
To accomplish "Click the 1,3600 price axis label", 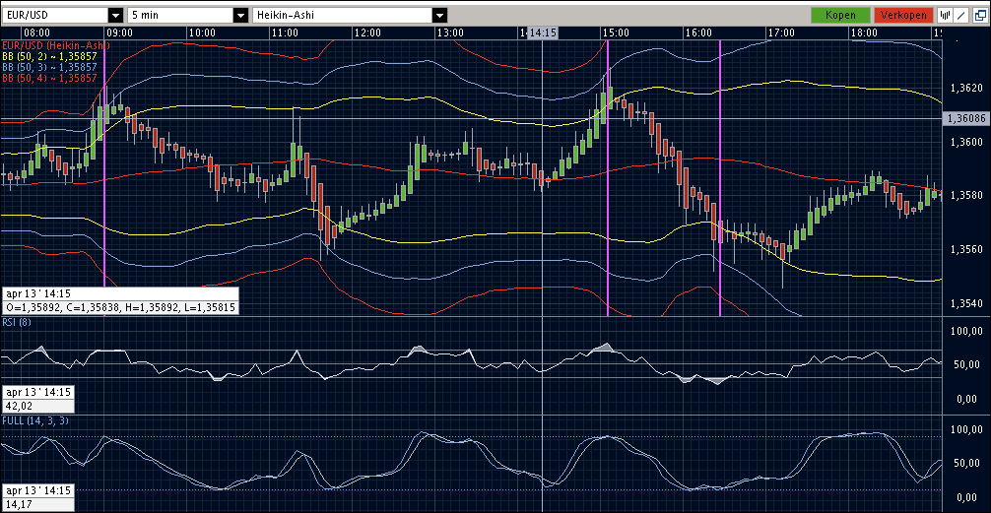I will pyautogui.click(x=964, y=143).
